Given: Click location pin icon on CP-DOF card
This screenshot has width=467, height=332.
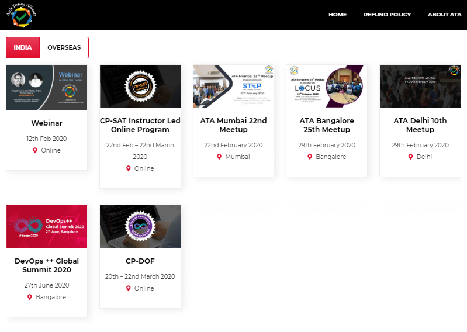Looking at the screenshot, I should [x=129, y=288].
